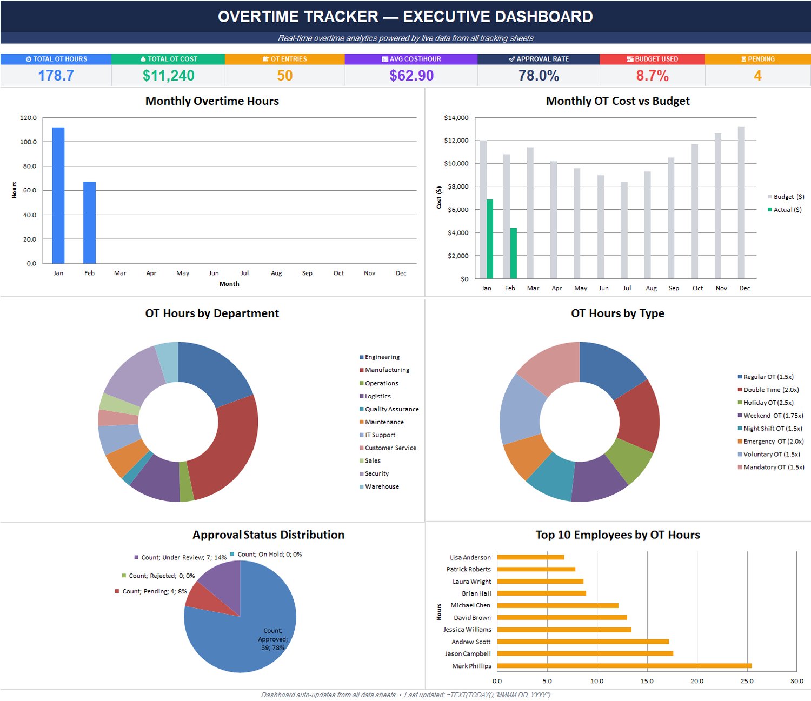Click the Operations legend entry

[379, 383]
